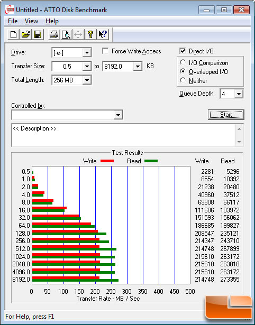Click into the Description text field

124,135
